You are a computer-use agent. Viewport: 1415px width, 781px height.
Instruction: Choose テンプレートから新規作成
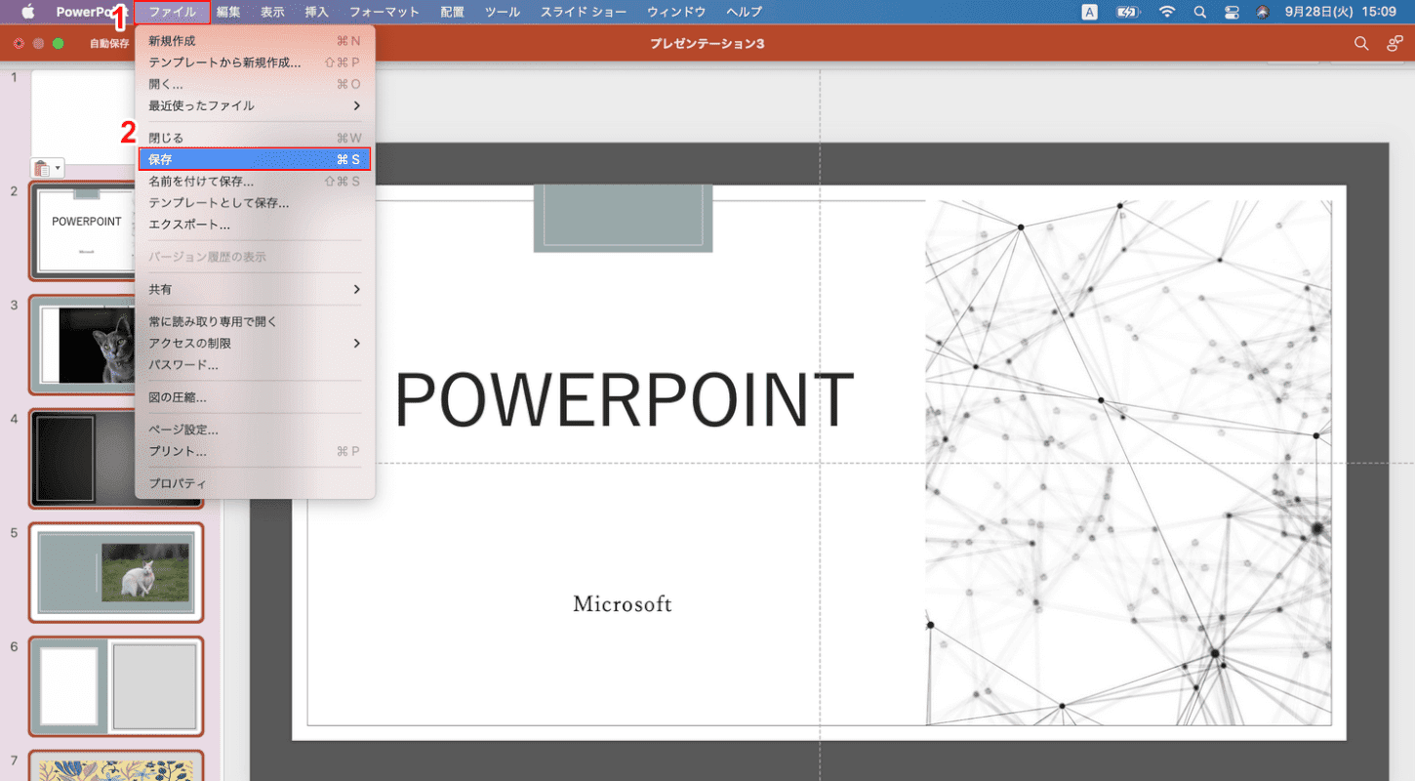coord(255,62)
